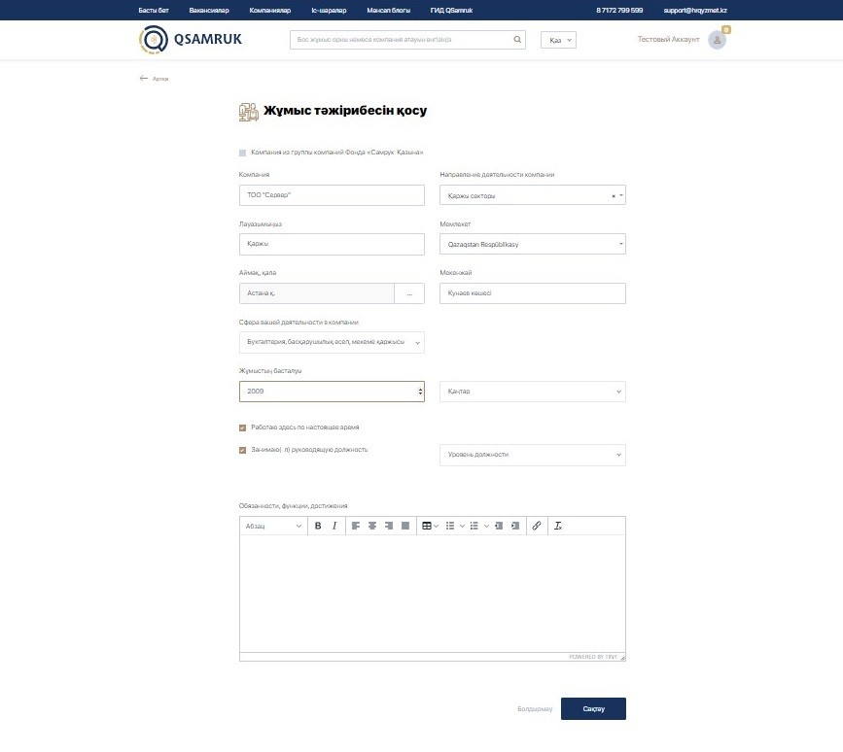Click the search magnifier icon
Image resolution: width=843 pixels, height=752 pixels.
pos(517,40)
